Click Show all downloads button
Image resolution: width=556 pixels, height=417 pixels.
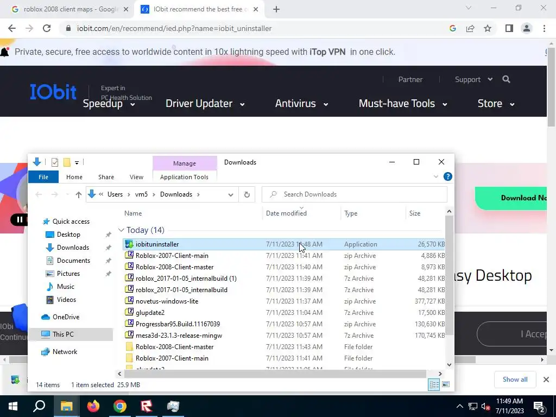point(515,380)
